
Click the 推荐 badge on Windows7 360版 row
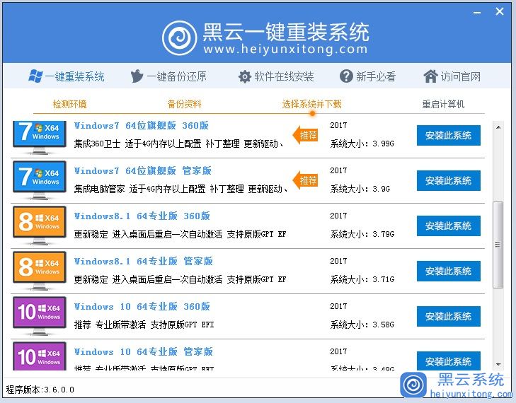(305, 135)
